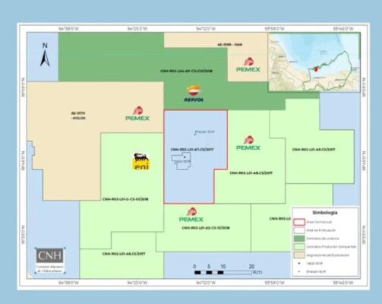This screenshot has width=382, height=304.
Task: Click the CNH-R03-L01-G-CS-01/2018 block label
Action: tap(125, 199)
